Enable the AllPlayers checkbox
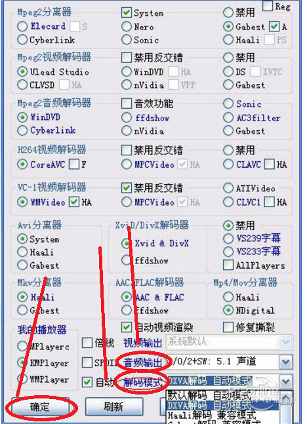Image resolution: width=307 pixels, height=424 pixels. (228, 265)
